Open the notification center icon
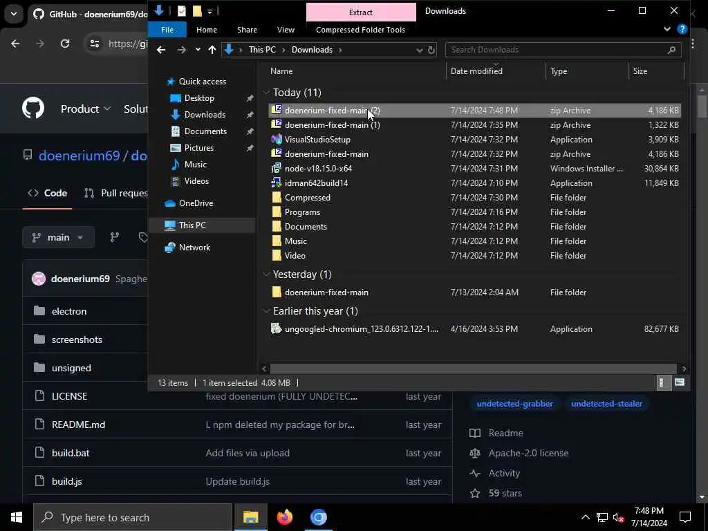This screenshot has height=531, width=708. coord(685,517)
